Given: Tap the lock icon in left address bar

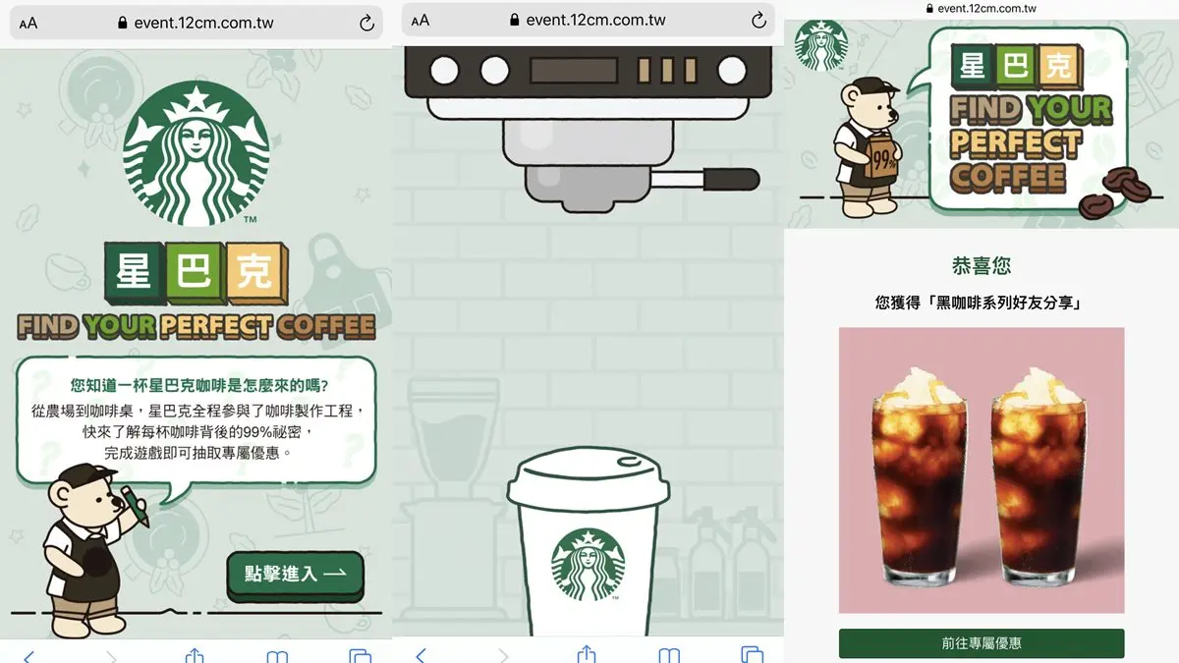Looking at the screenshot, I should (x=123, y=23).
